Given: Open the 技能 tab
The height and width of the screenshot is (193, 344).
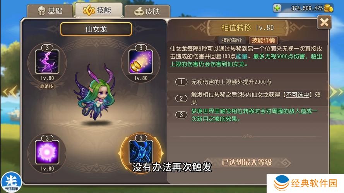Looking at the screenshot, I should click(x=99, y=10).
